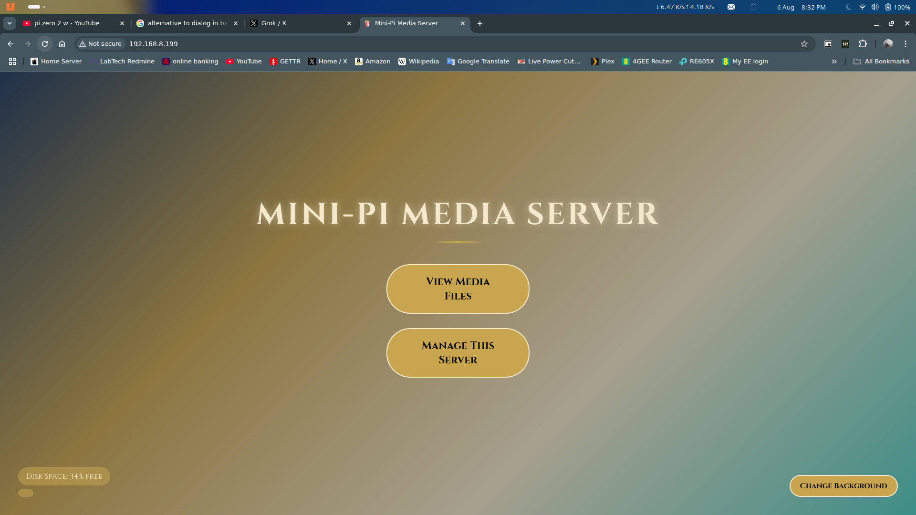
Task: Click the Not secure warning icon
Action: [x=83, y=43]
